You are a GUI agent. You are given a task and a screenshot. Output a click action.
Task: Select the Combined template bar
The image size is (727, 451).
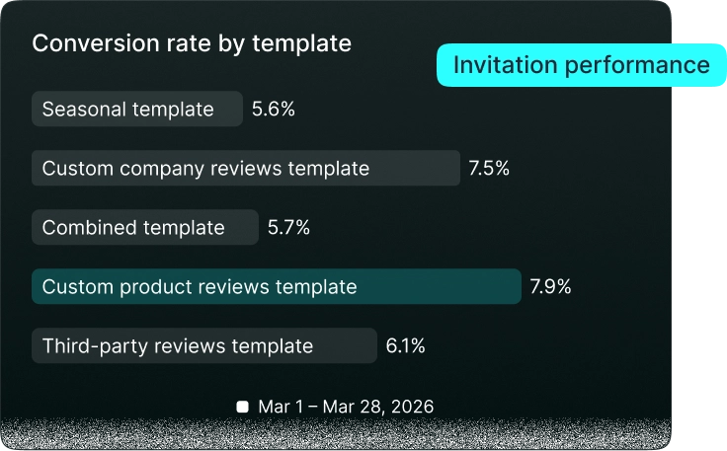point(145,227)
